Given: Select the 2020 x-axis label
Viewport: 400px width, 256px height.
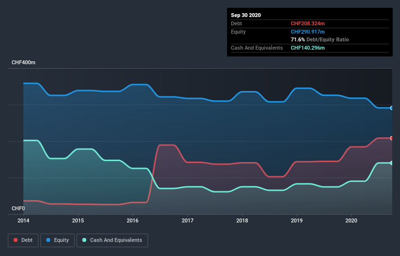Looking at the screenshot, I should pyautogui.click(x=351, y=220).
